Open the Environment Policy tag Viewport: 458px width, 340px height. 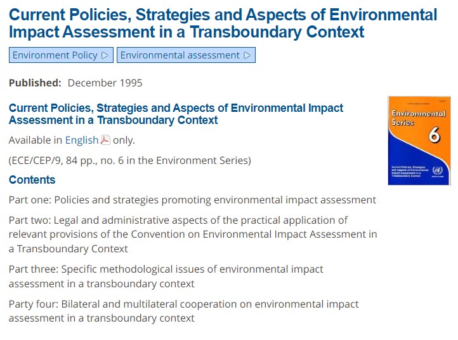(61, 55)
